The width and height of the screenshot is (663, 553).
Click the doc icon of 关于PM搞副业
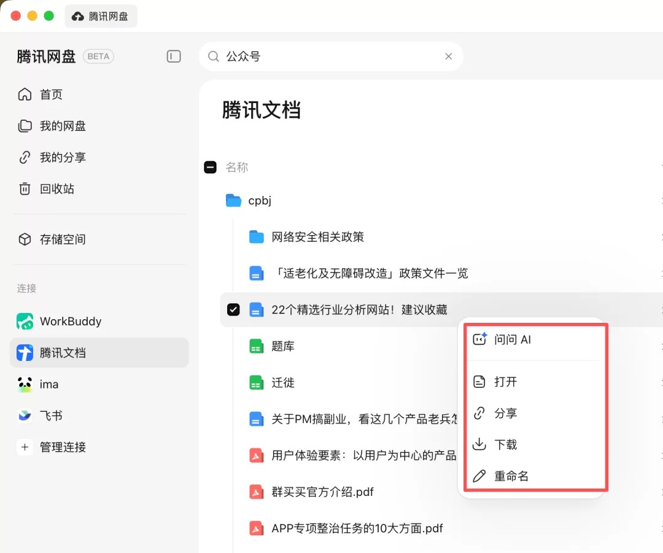(x=256, y=419)
